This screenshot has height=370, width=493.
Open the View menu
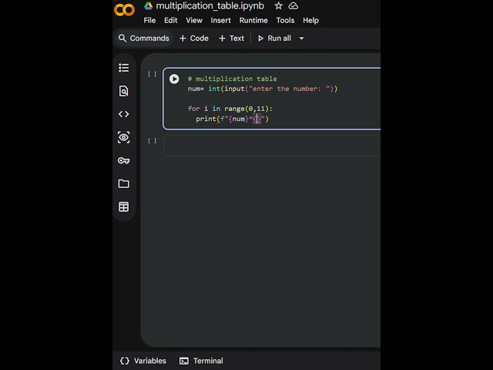coord(194,21)
